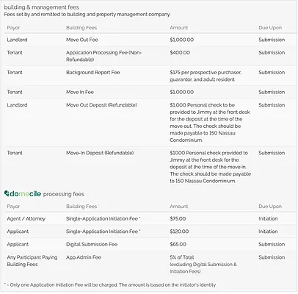Screen dimensions: 298x294
Task: Click the building & management fees heading
Action: pos(41,7)
